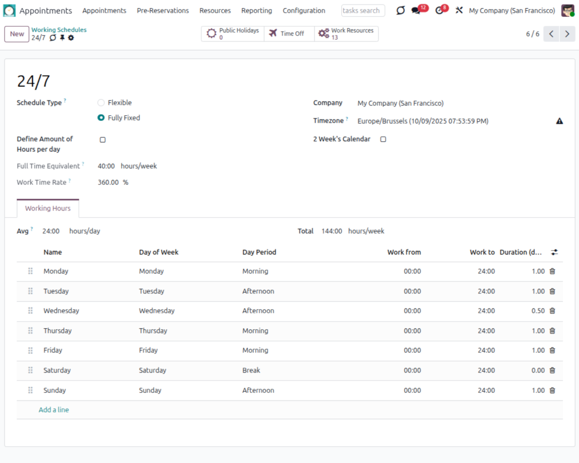Open the column settings adjust icon
The width and height of the screenshot is (579, 463).
[554, 252]
